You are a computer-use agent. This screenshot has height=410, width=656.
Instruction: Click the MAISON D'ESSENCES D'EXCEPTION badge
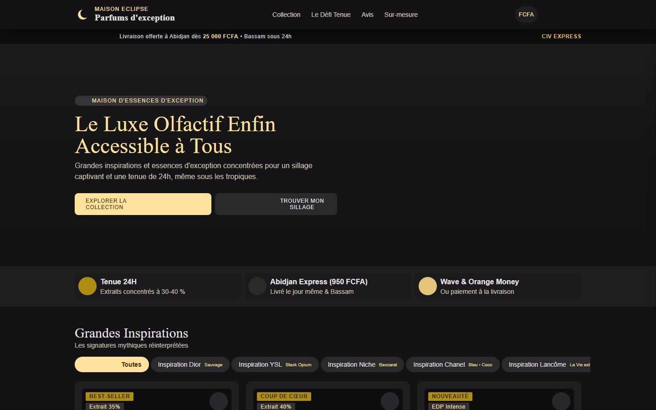pyautogui.click(x=141, y=101)
